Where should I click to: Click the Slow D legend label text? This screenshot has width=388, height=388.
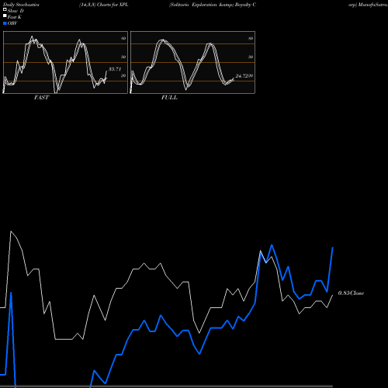(16, 11)
